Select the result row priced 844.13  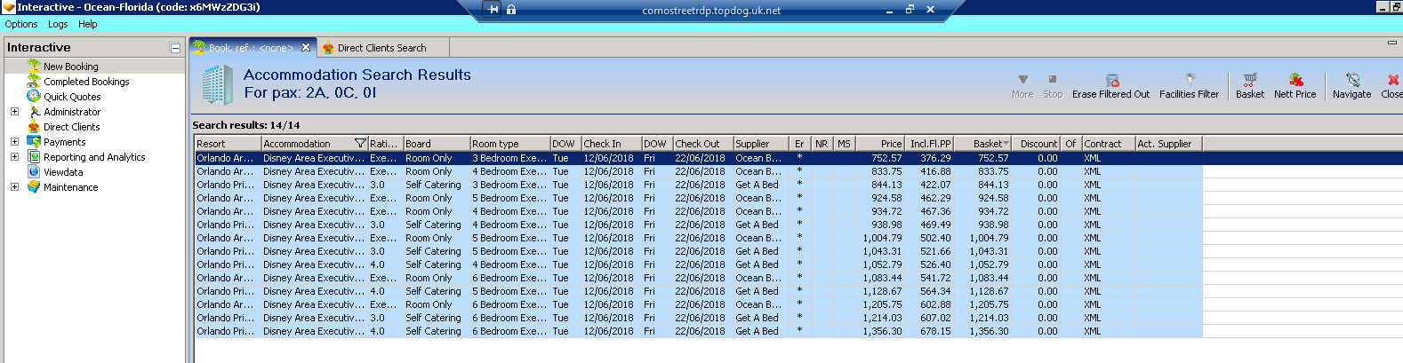[698, 185]
